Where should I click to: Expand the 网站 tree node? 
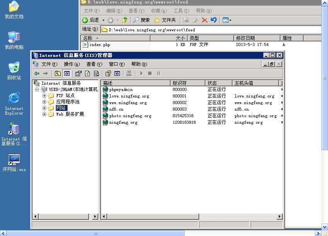click(44, 108)
